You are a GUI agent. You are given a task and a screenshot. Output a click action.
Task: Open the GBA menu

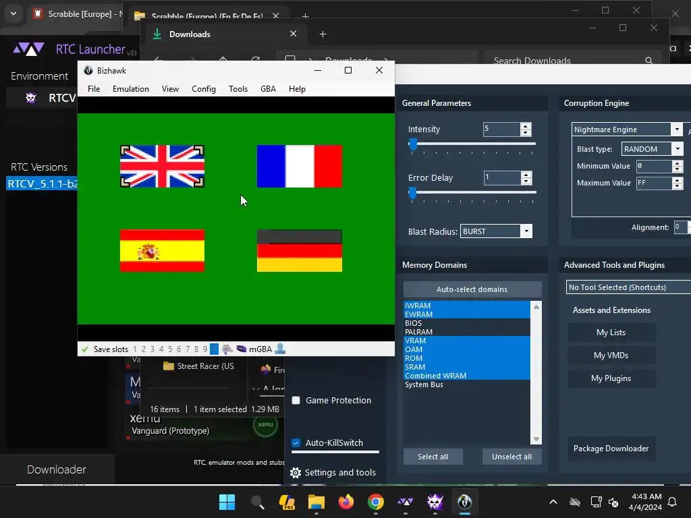[x=268, y=89]
